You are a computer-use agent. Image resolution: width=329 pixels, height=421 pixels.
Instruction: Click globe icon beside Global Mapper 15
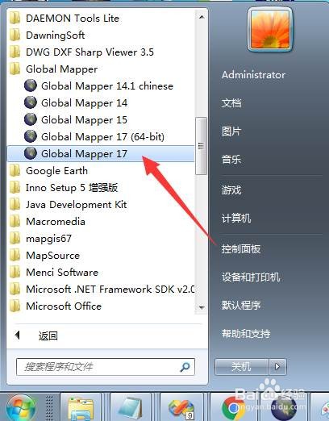pos(31,119)
